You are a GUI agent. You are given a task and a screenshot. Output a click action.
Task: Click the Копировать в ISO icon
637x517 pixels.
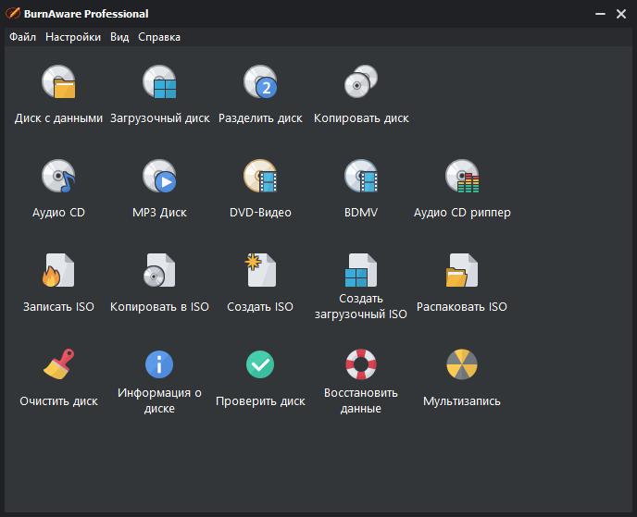(x=159, y=271)
